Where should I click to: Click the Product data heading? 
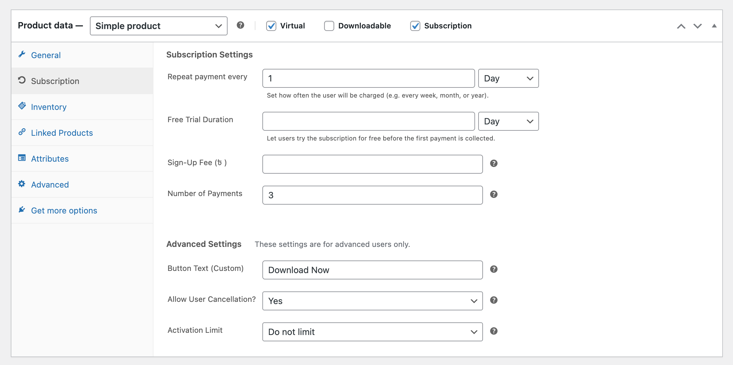click(x=50, y=25)
